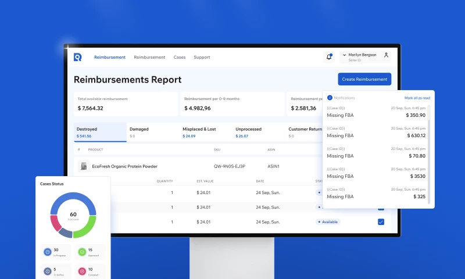
Task: Switch to the Customer Return tab
Action: [305, 133]
